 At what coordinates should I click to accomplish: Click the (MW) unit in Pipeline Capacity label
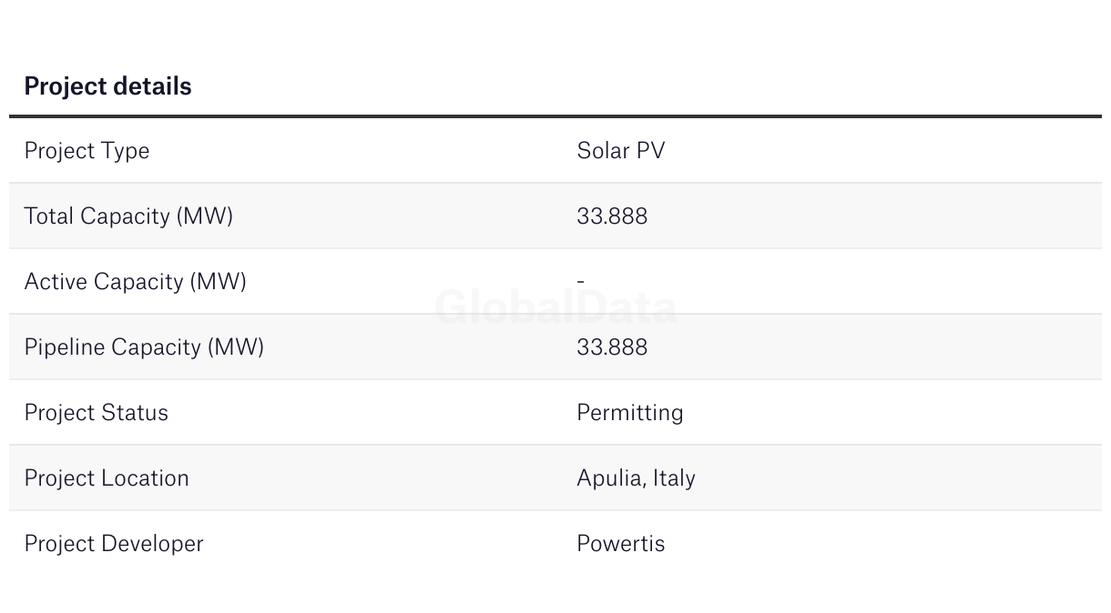click(236, 347)
